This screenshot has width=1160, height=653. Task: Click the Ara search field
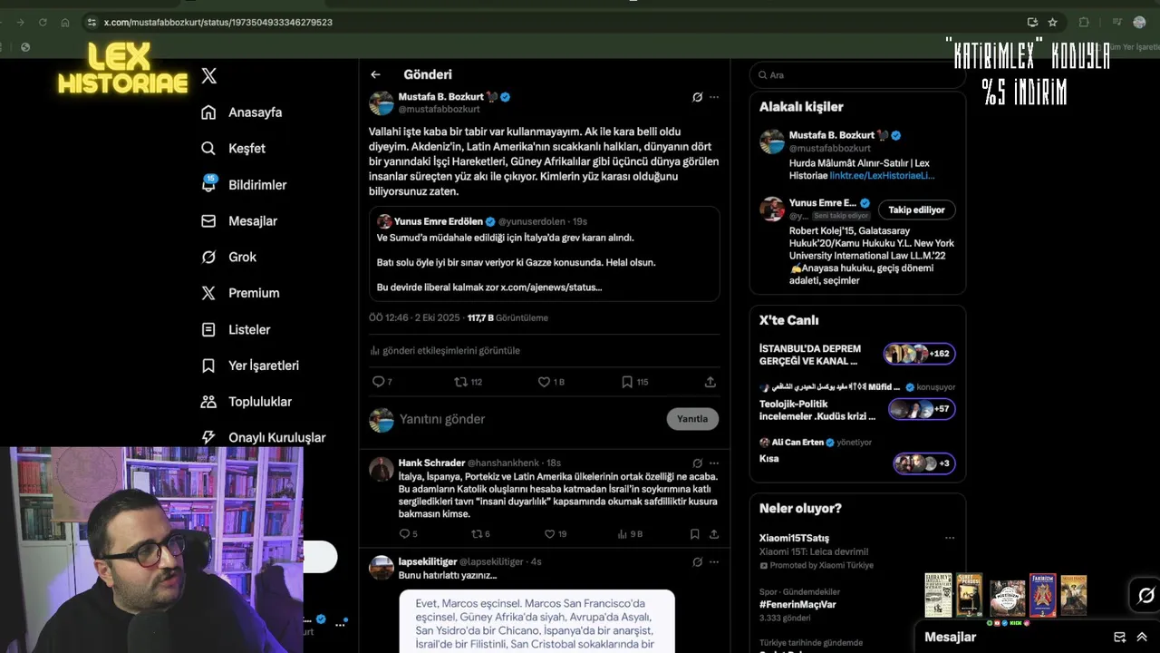pyautogui.click(x=857, y=75)
